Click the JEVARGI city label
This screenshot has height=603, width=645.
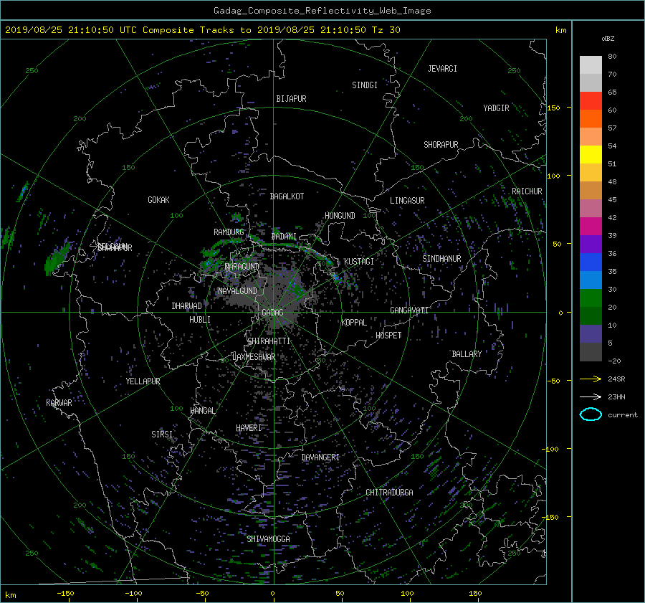click(442, 69)
